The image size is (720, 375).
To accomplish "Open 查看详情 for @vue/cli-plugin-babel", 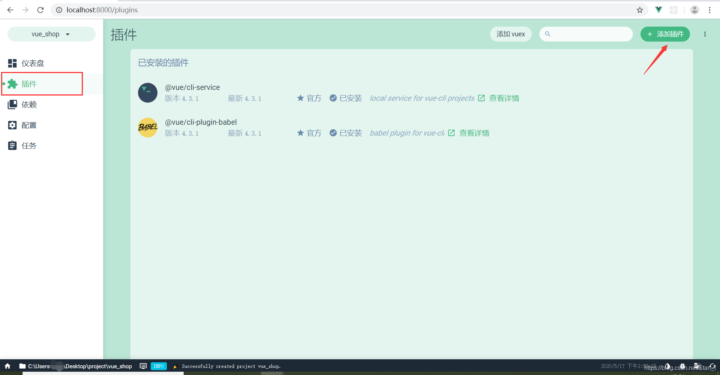I will pyautogui.click(x=474, y=133).
